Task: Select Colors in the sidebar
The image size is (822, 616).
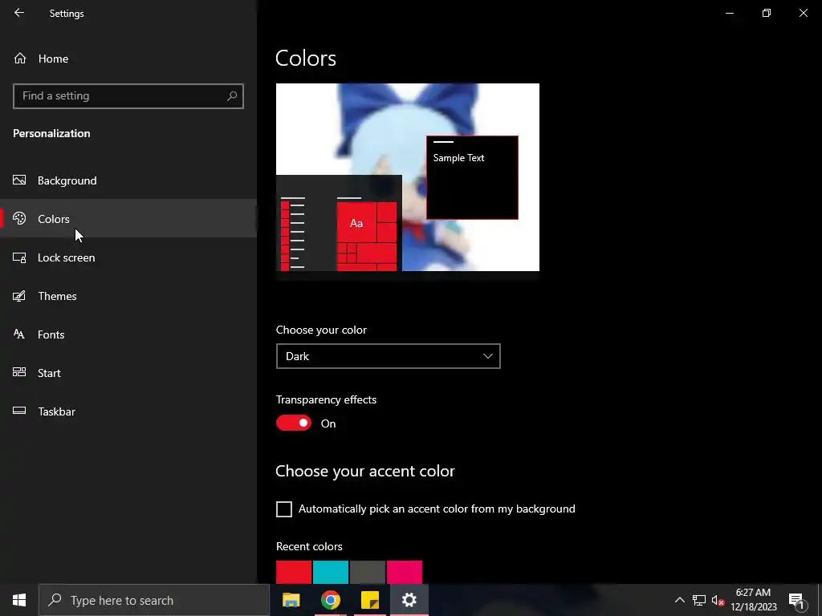Action: (x=128, y=218)
